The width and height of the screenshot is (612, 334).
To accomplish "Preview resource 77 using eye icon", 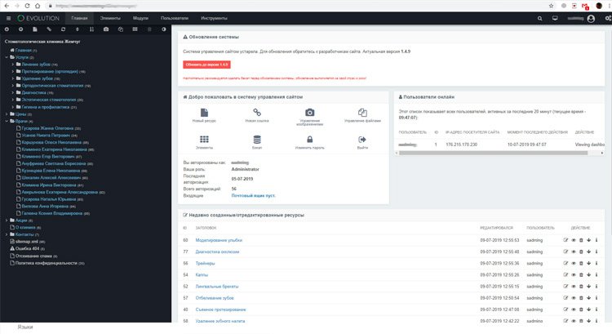I will point(574,252).
